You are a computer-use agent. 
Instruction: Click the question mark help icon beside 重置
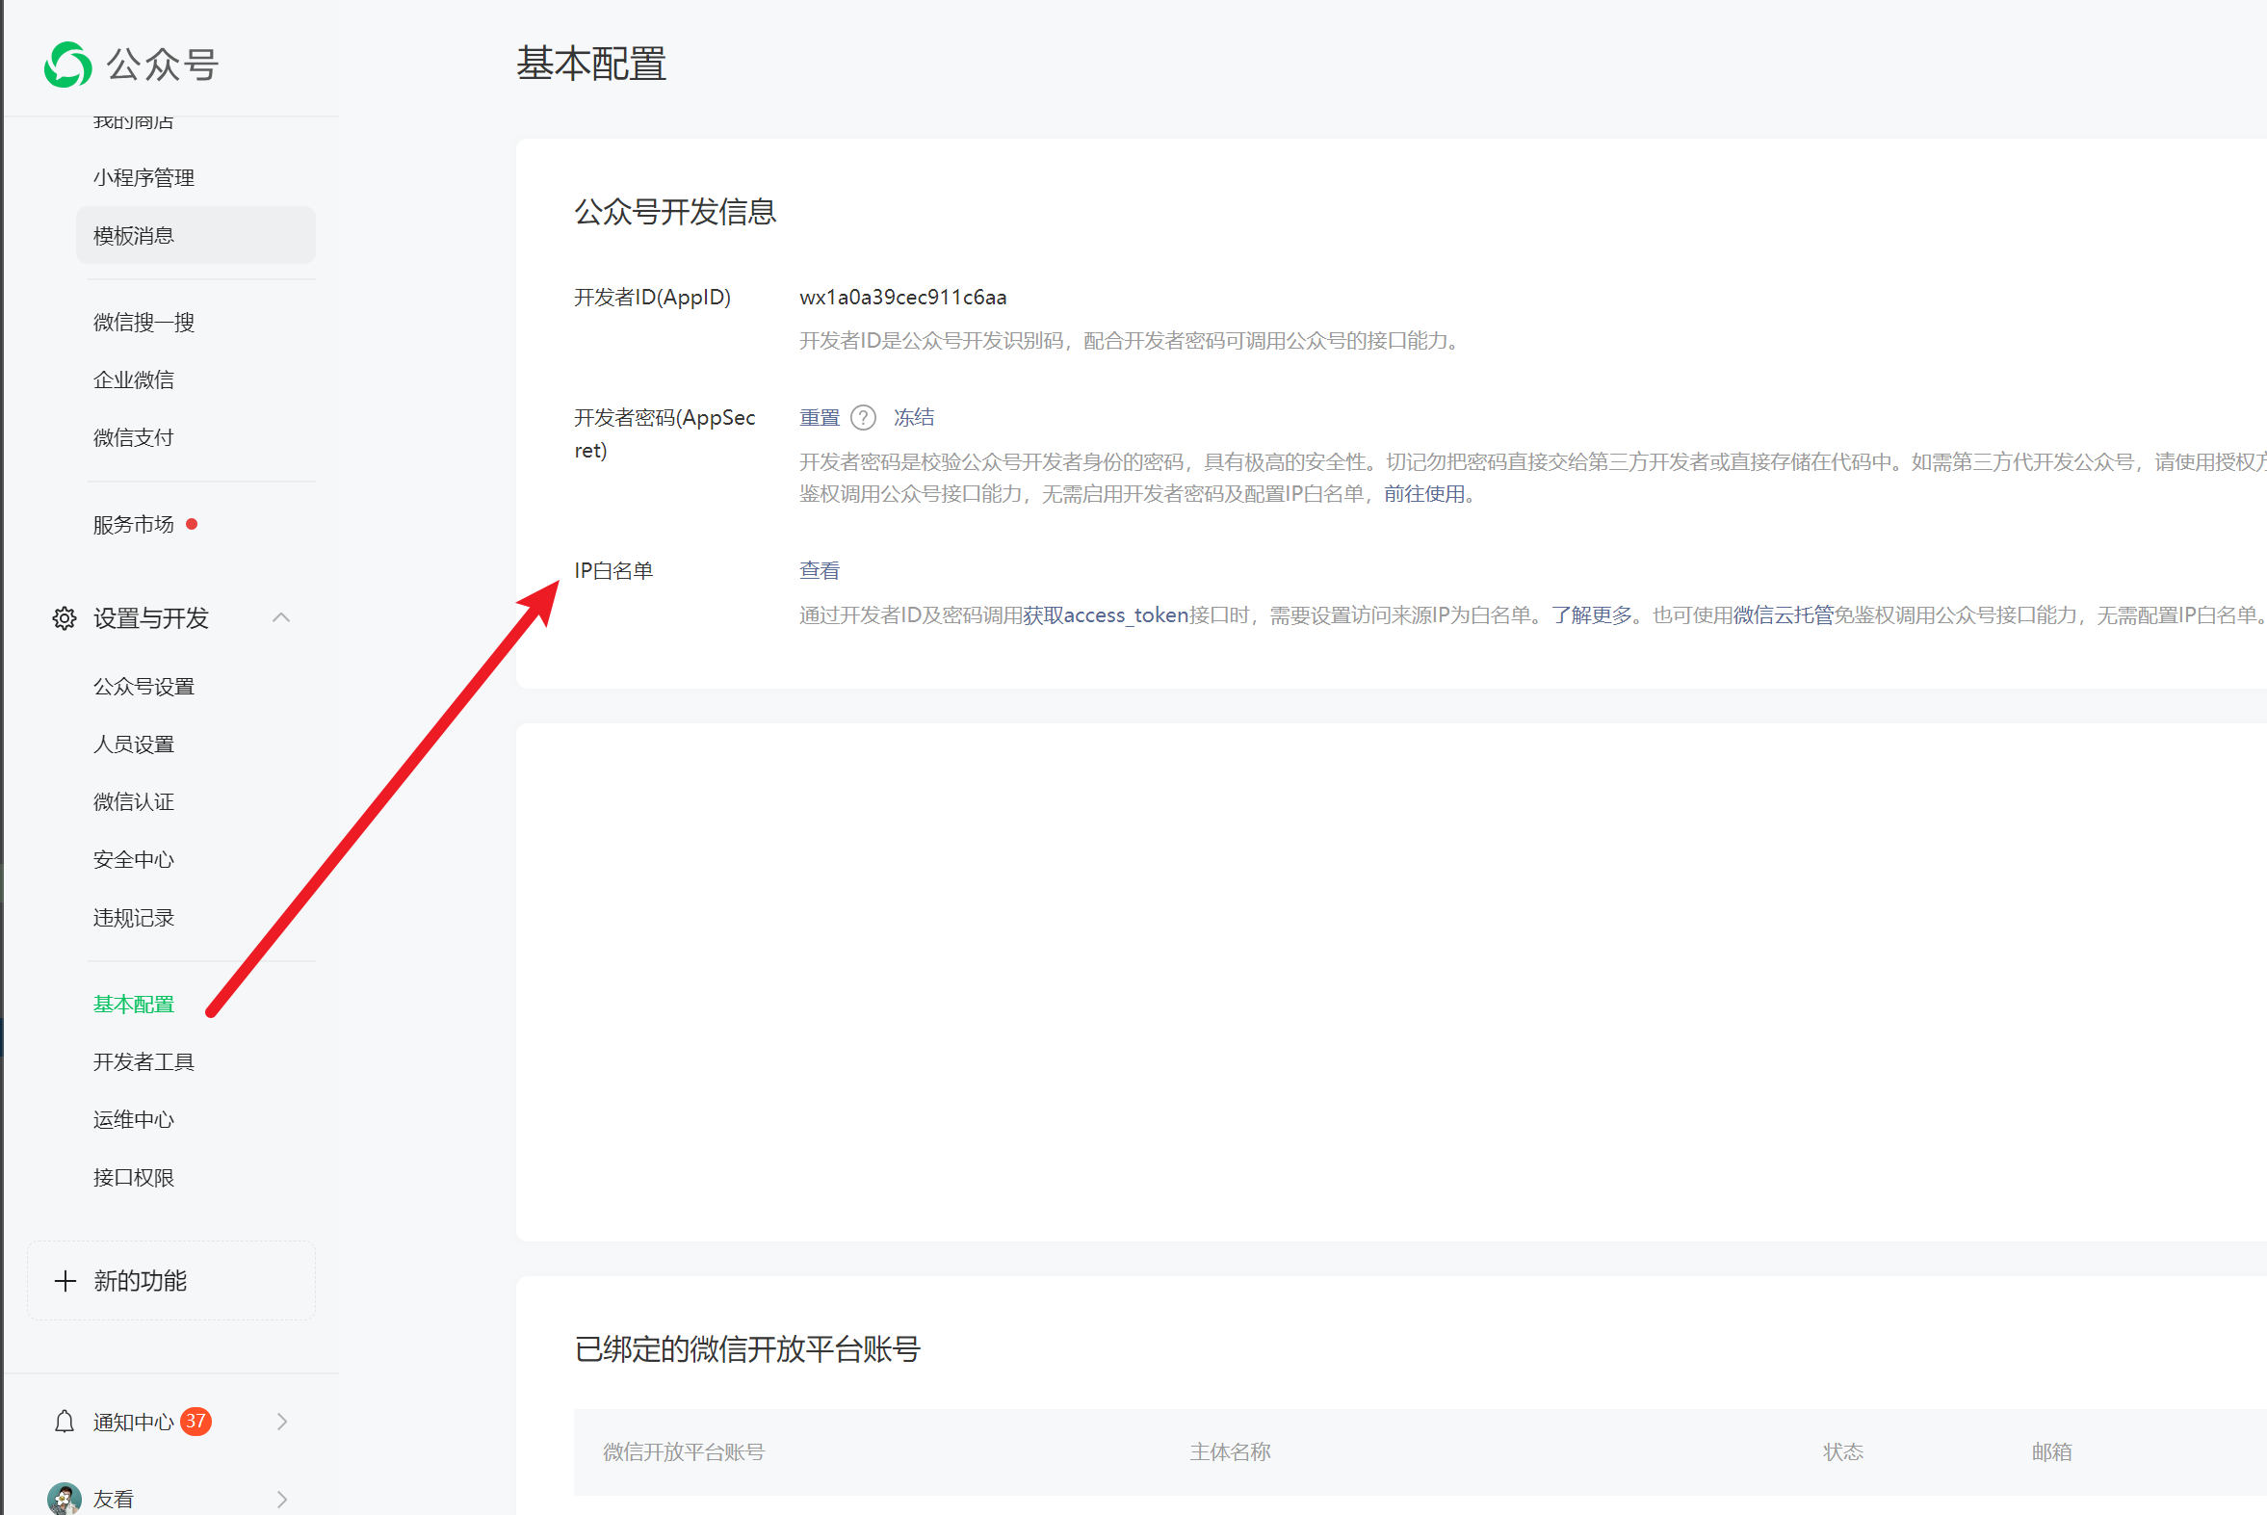point(864,417)
